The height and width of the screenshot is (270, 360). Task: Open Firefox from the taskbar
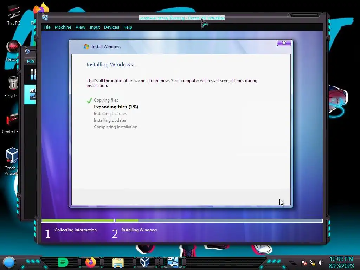pyautogui.click(x=91, y=262)
